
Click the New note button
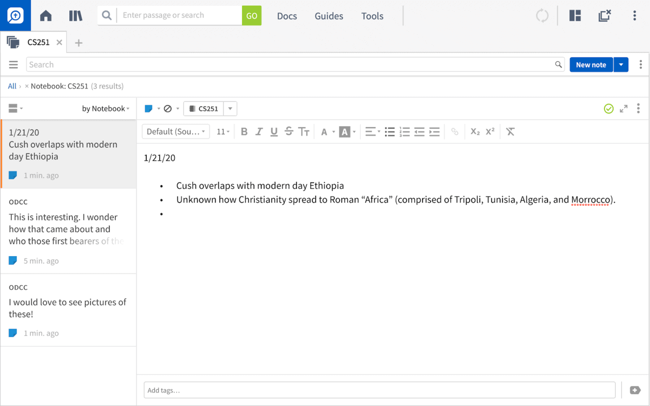(591, 64)
